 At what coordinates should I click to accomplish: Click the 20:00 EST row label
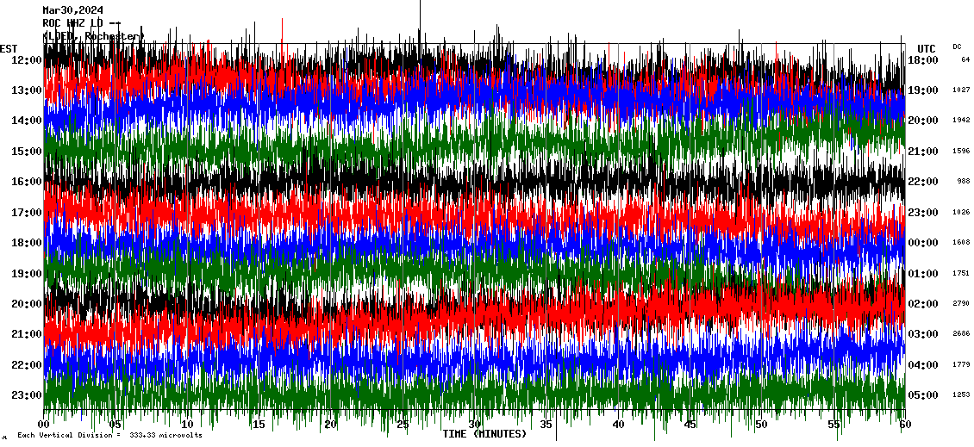(x=26, y=304)
